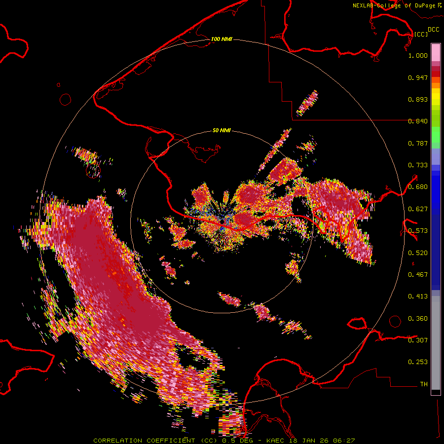
Task: Click the light pink top color bar segment
Action: [x=436, y=52]
